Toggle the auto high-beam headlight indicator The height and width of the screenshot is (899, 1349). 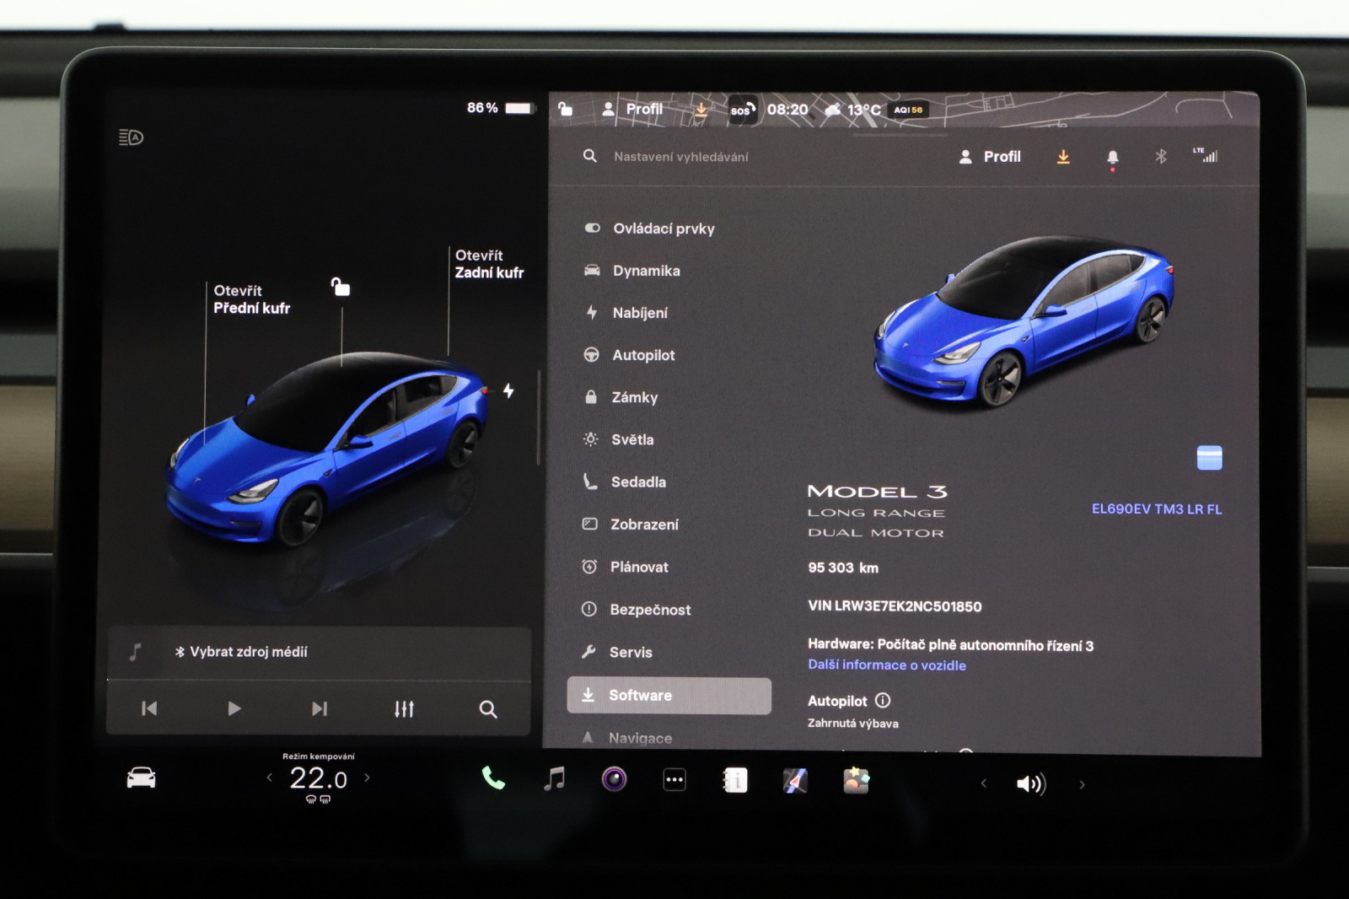[132, 137]
